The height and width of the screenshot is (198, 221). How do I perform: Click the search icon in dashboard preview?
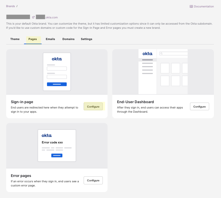pyautogui.click(x=162, y=53)
